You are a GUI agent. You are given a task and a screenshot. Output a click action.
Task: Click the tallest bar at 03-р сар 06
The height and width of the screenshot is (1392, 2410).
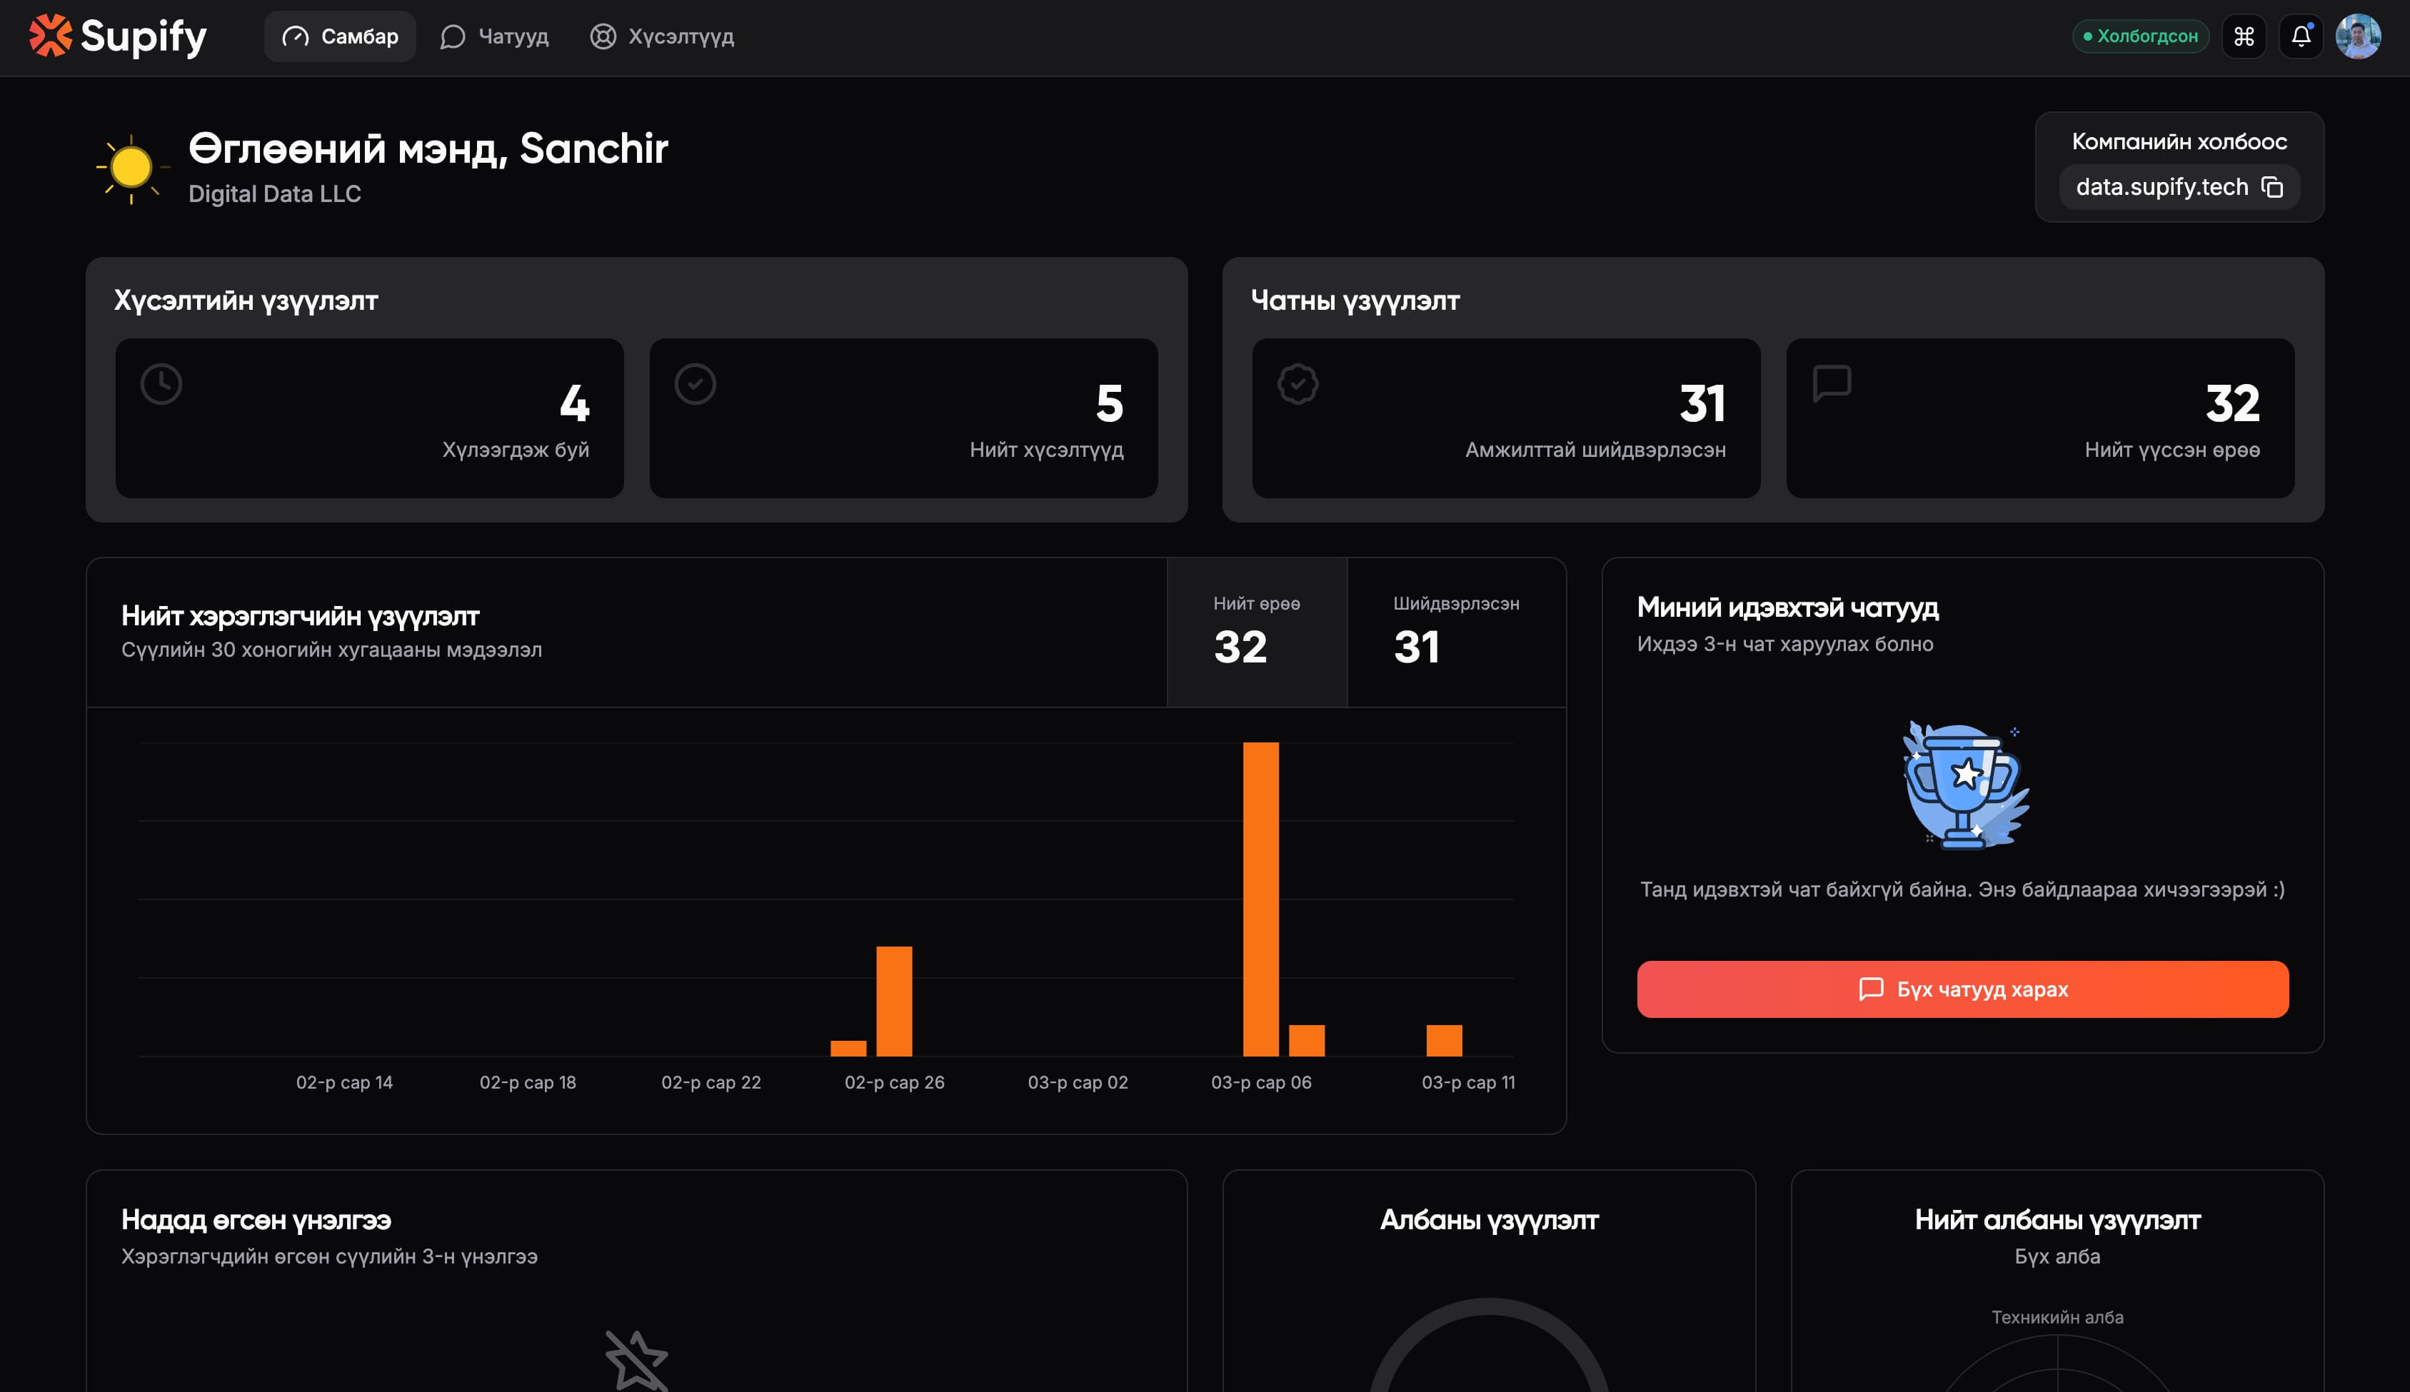(x=1260, y=899)
